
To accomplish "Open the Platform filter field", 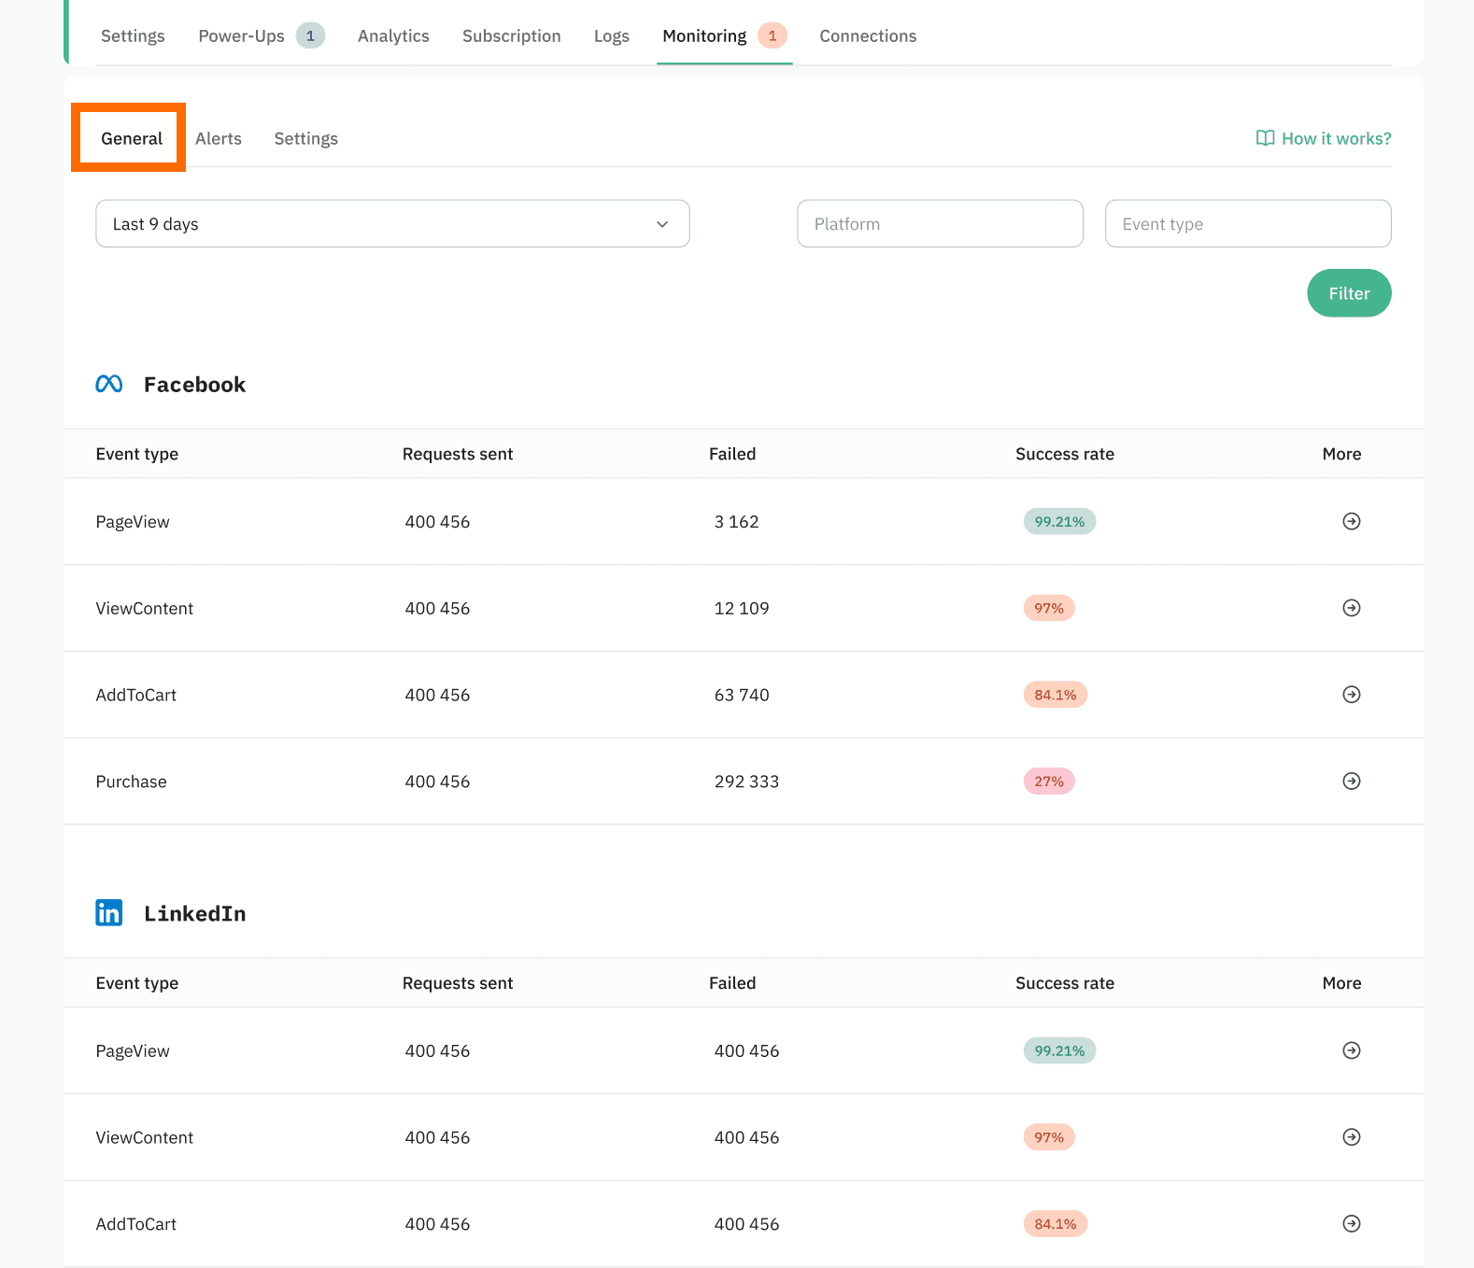I will 940,224.
